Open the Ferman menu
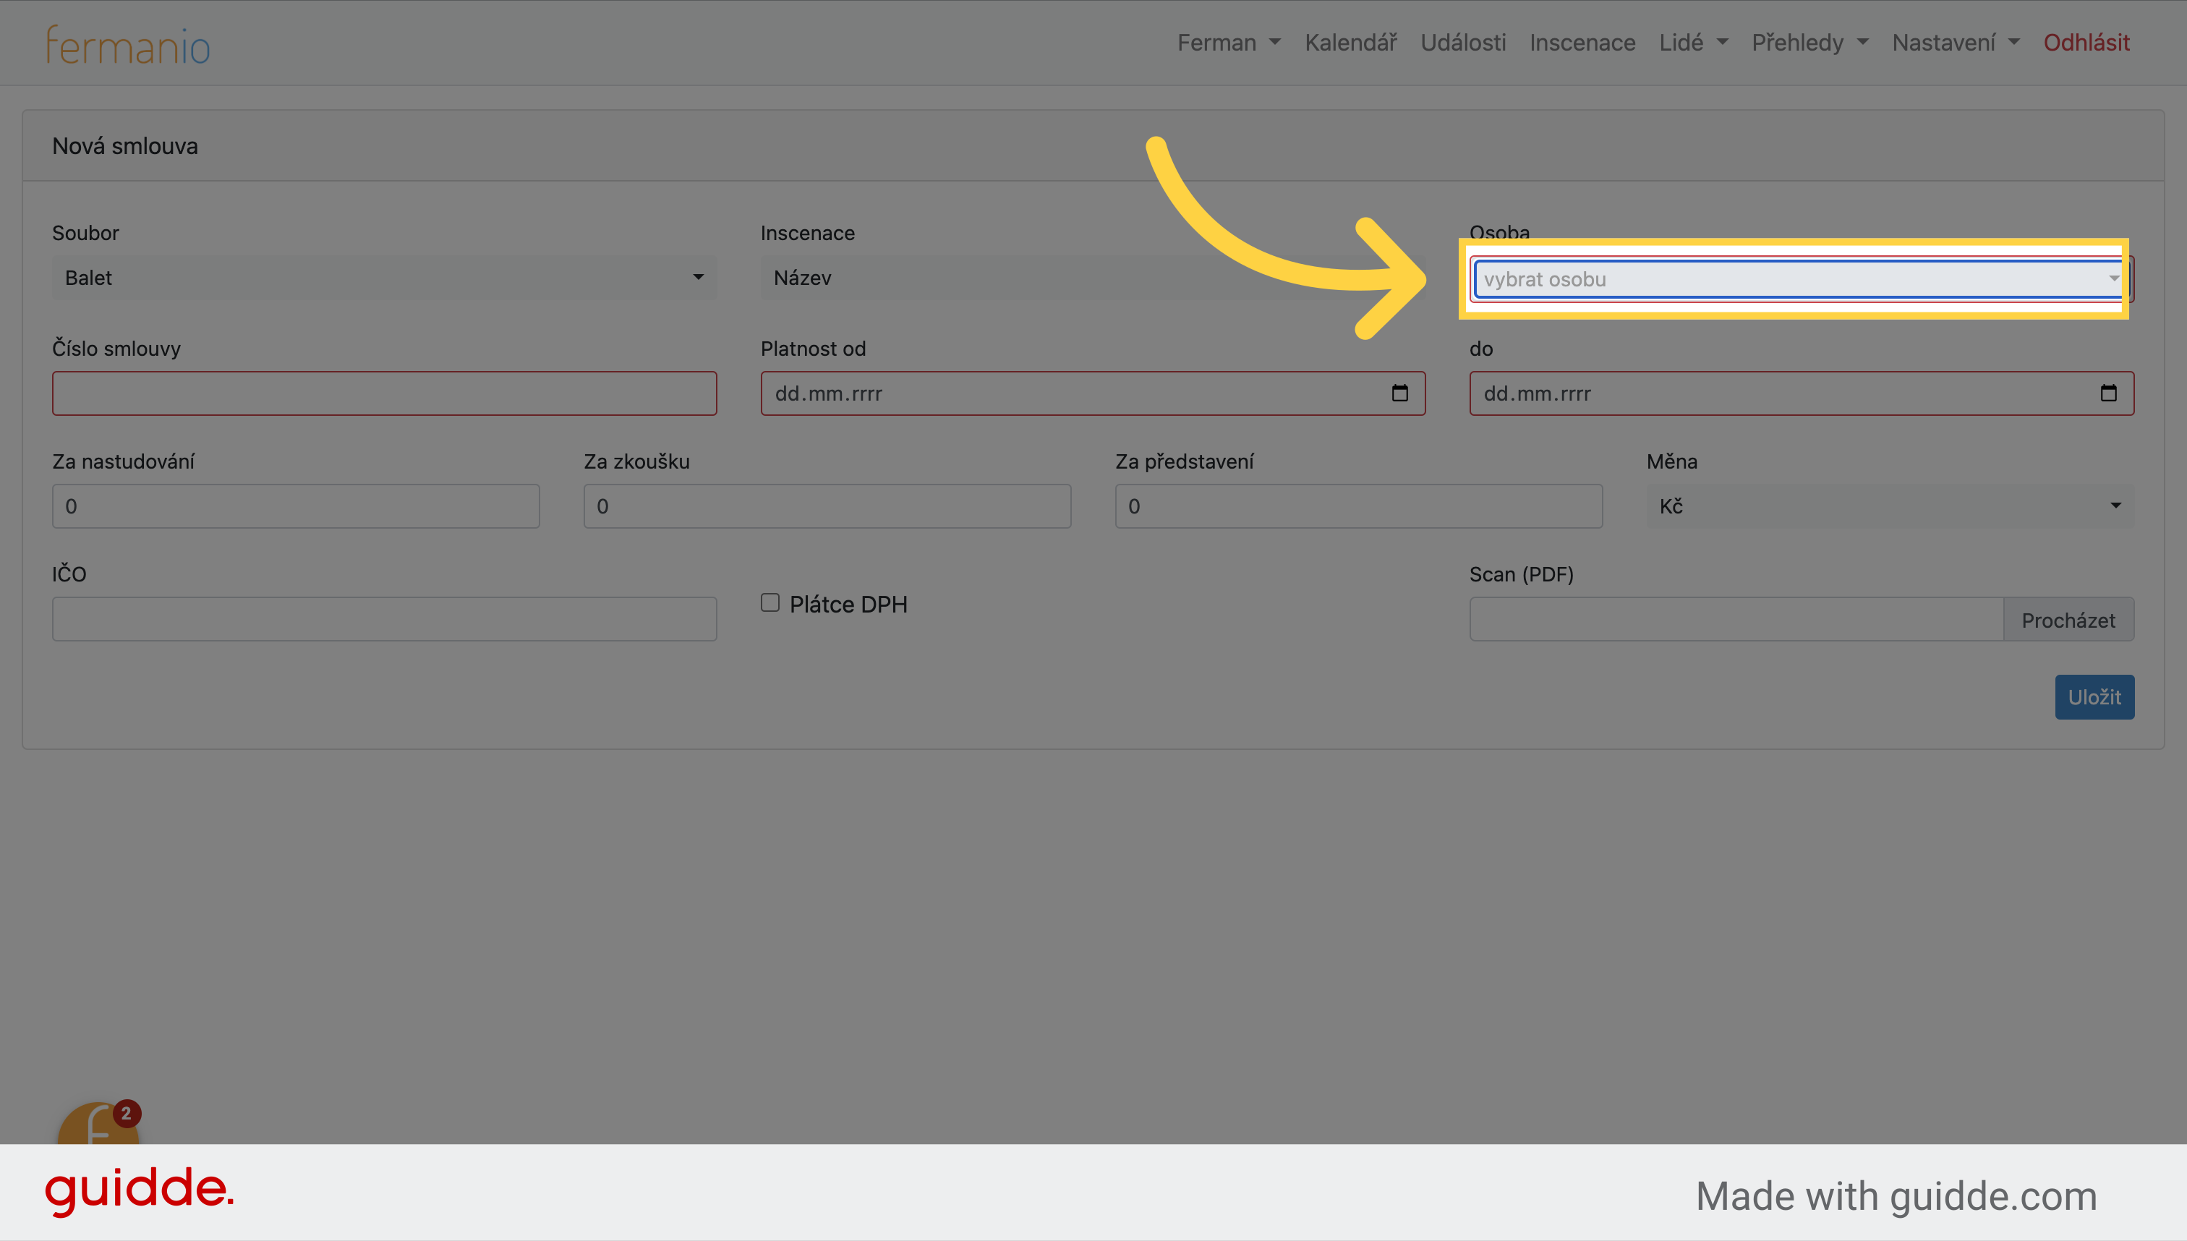 (x=1229, y=43)
